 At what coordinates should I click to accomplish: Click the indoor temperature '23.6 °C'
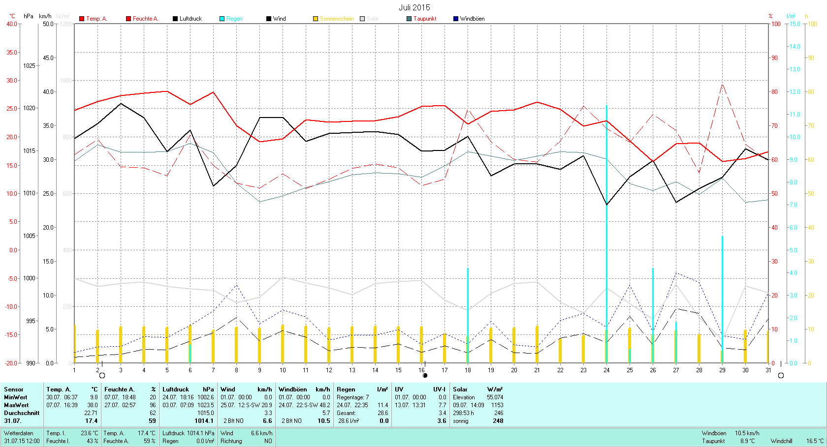tap(89, 433)
